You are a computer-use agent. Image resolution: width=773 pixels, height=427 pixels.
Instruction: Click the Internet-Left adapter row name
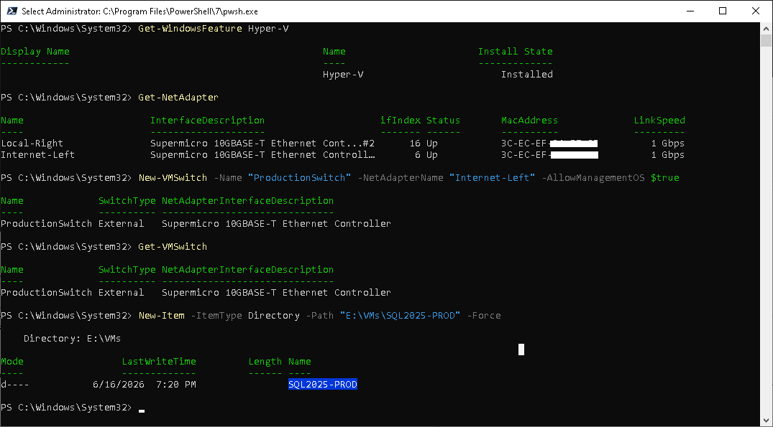(x=37, y=154)
